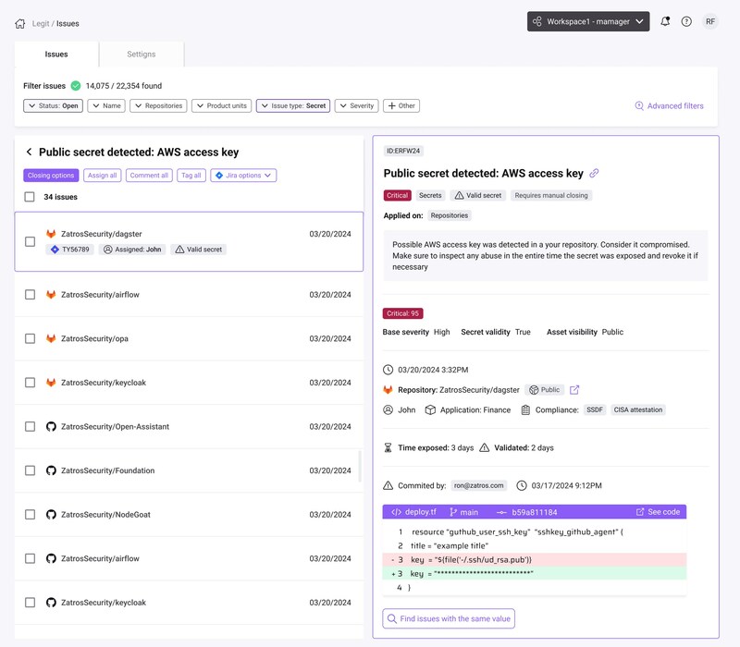Open the help question mark icon
Viewport: 740px width, 647px height.
pos(686,21)
